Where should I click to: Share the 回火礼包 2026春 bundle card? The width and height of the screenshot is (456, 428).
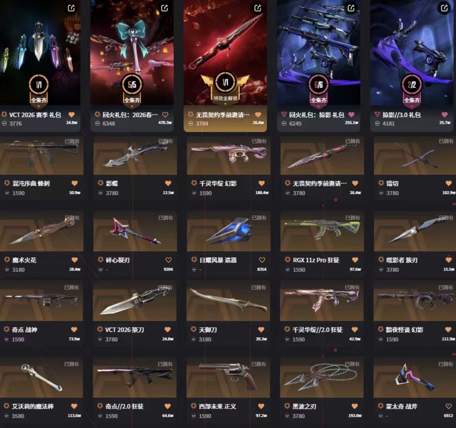[x=165, y=8]
